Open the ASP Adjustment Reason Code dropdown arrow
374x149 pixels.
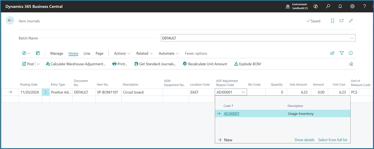[x=243, y=92]
